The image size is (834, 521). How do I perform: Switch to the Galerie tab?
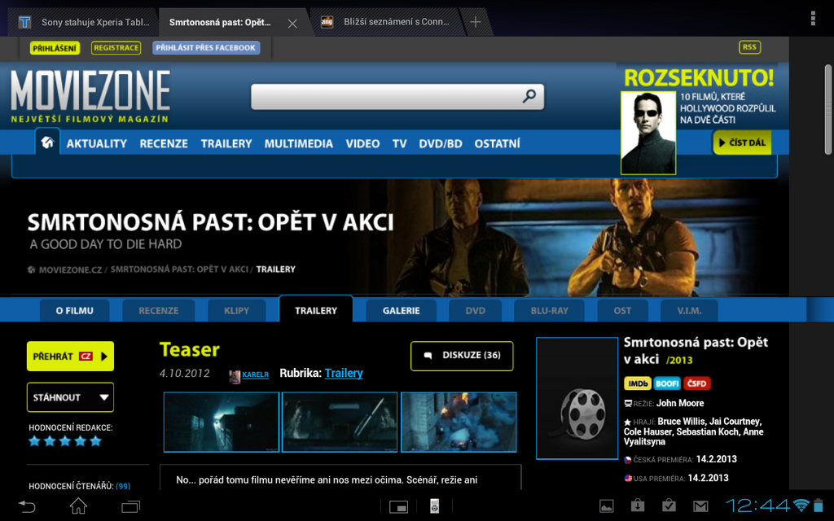pyautogui.click(x=401, y=310)
